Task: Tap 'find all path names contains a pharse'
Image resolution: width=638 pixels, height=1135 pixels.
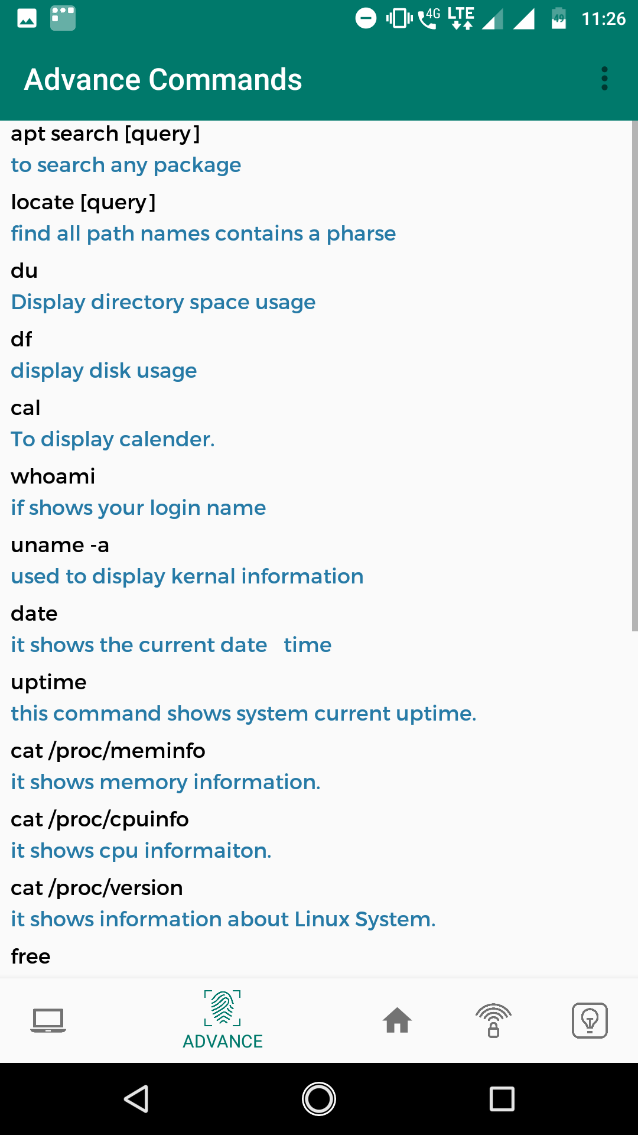Action: click(203, 234)
